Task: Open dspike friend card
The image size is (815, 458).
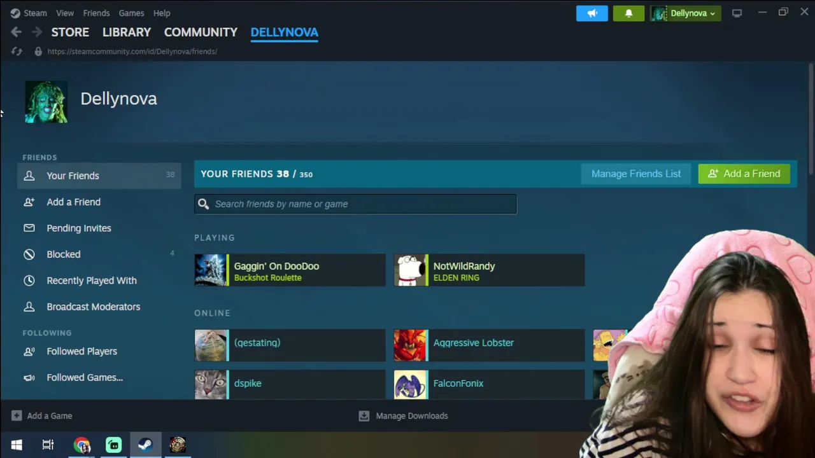Action: point(290,385)
